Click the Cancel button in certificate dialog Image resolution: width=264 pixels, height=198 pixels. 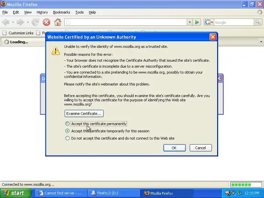[201, 148]
